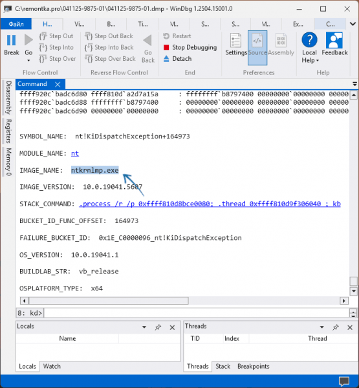Screen dimensions: 359x388
Task: Collapse the ribbon with chevron
Action: coord(353,24)
